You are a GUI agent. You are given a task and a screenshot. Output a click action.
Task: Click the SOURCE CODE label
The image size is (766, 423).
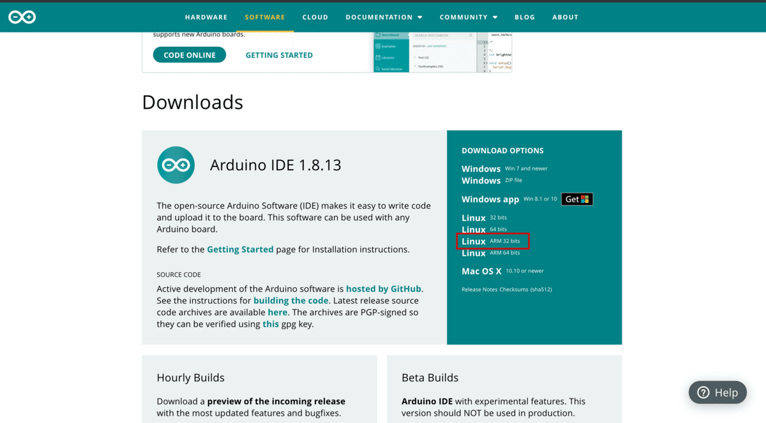click(x=179, y=275)
